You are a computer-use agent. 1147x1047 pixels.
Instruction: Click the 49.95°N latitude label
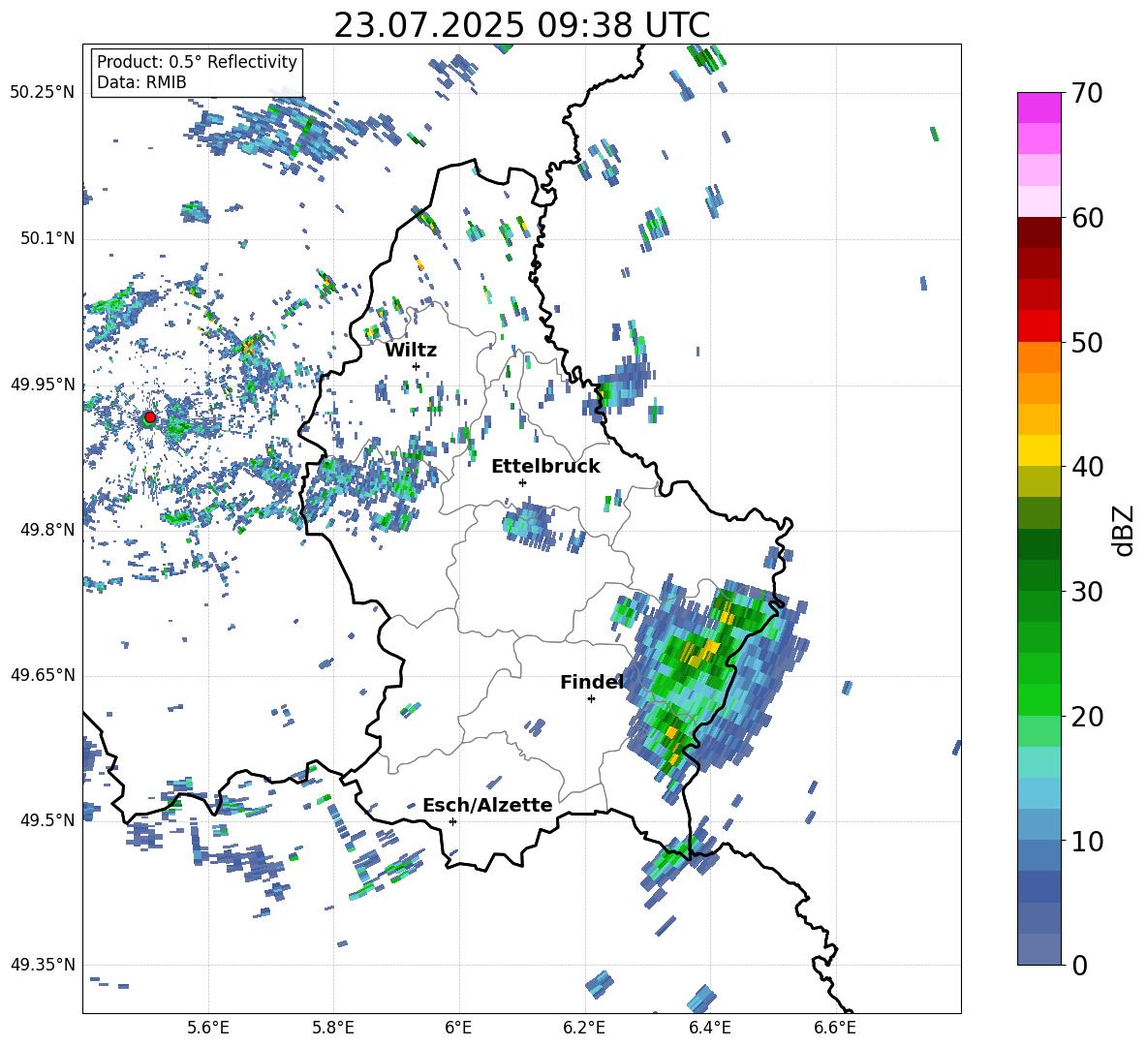(x=43, y=384)
